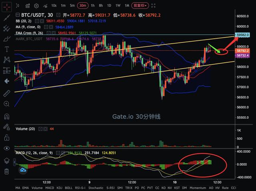
Task: Click the compare indicator eye-pen icon
Action: (x=45, y=6)
